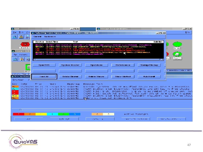
Task: Select the plain green ellipse icon in Message Groups
Action: click(177, 44)
